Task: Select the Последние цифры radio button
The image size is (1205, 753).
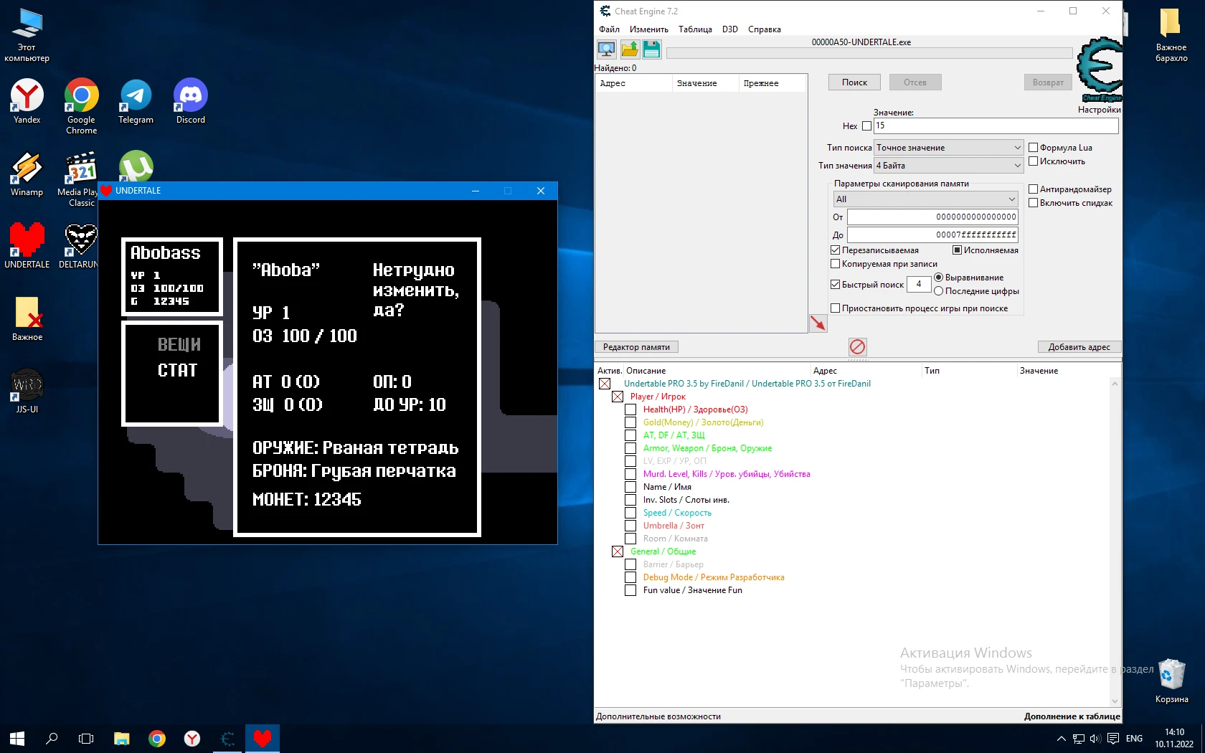Action: tap(938, 291)
